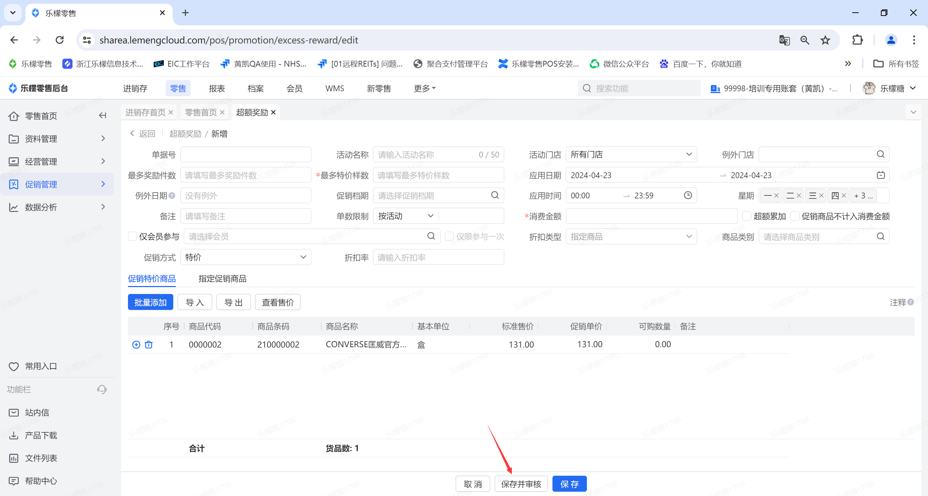Focus 搜索功能 search box

639,88
